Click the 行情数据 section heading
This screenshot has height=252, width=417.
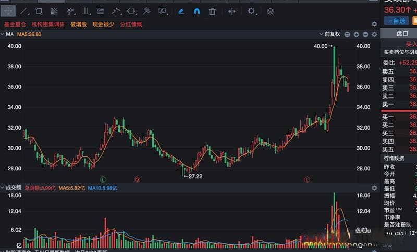tap(394, 158)
